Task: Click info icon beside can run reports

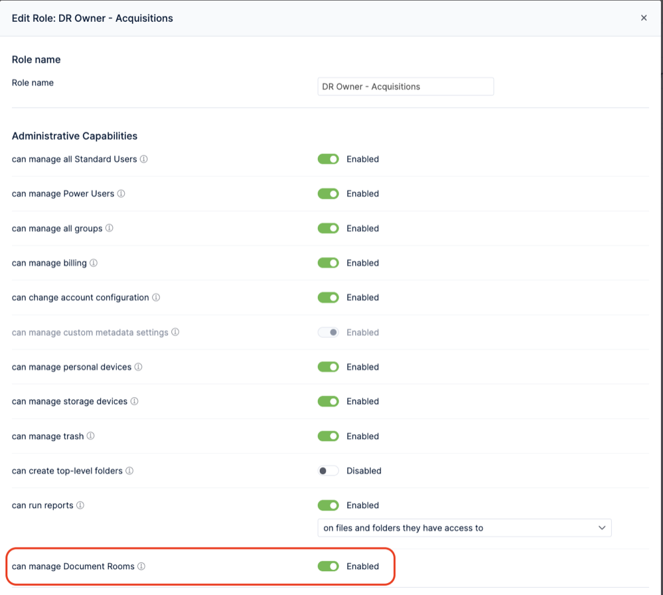Action: pyautogui.click(x=80, y=505)
